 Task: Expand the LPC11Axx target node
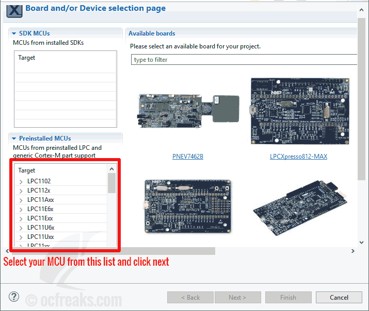coord(21,200)
